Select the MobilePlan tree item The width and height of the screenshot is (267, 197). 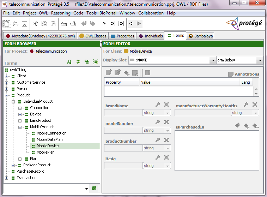45,152
